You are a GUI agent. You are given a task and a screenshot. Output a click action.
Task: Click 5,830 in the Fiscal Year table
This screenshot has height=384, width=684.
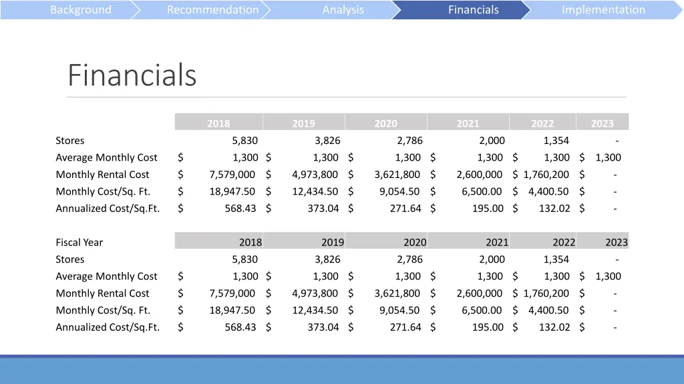point(244,259)
